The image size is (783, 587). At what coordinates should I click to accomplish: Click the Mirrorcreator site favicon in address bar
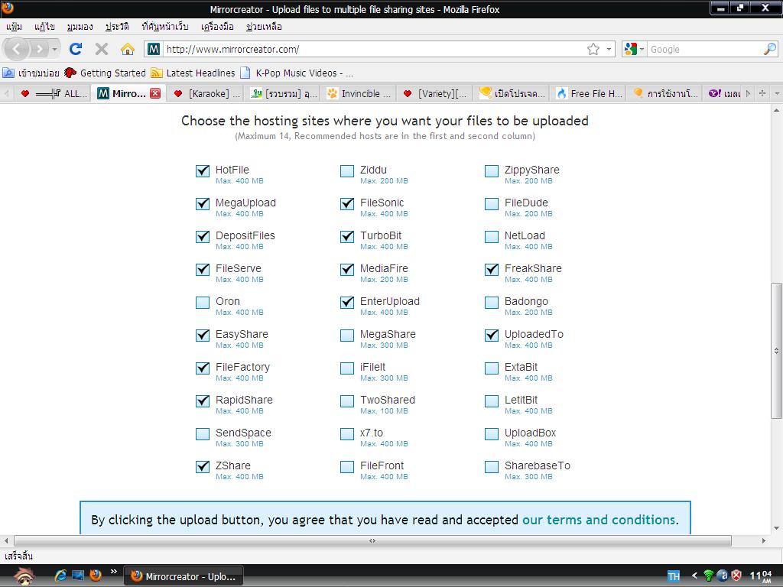pyautogui.click(x=154, y=49)
